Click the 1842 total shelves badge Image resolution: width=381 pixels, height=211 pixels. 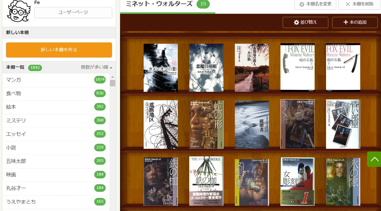[35, 68]
